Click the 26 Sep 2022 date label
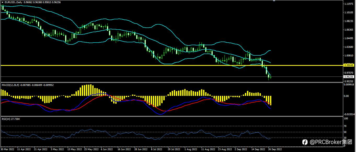This screenshot has height=152, width=356. [x=275, y=150]
